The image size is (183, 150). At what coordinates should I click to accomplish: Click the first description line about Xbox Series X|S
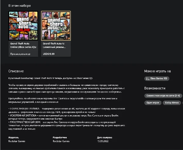pos(51,78)
